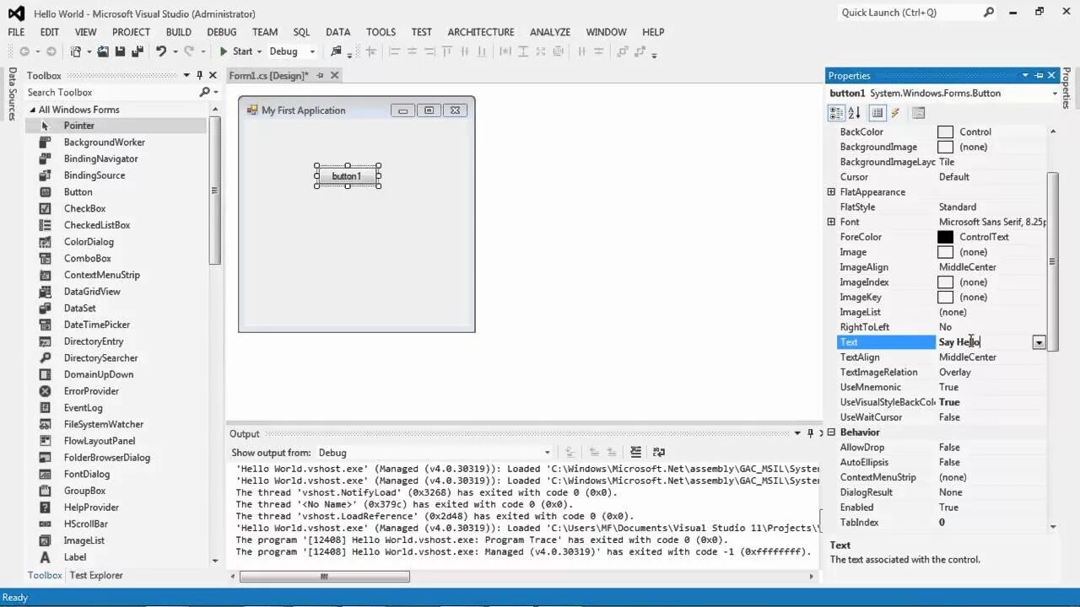Switch to the Test Explorer tab
Screen dimensions: 1080x607
click(x=96, y=575)
